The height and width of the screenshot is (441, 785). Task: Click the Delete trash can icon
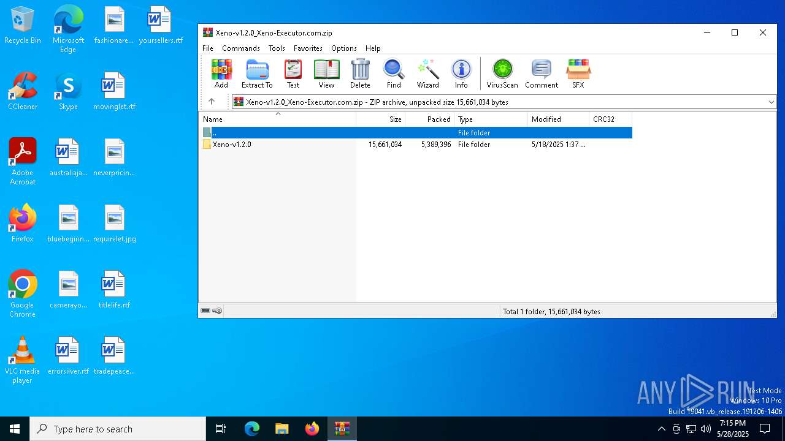coord(360,73)
